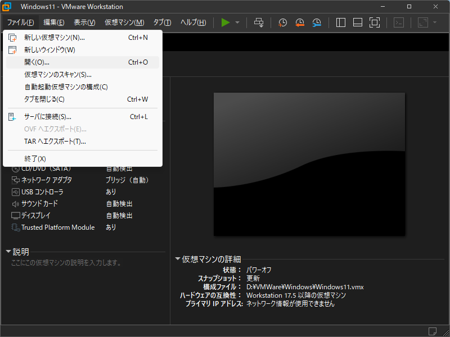This screenshot has width=450, height=337.
Task: Open Snapshot Manager wrench clock icon
Action: coord(317,22)
